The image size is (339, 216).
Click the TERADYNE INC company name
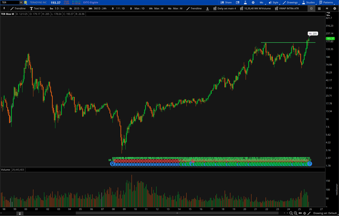tap(38, 2)
